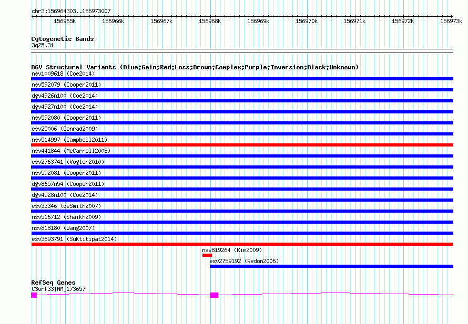Open the esv2759192 (Redon2006) variant label
Screen dimensions: 468x324
click(244, 261)
